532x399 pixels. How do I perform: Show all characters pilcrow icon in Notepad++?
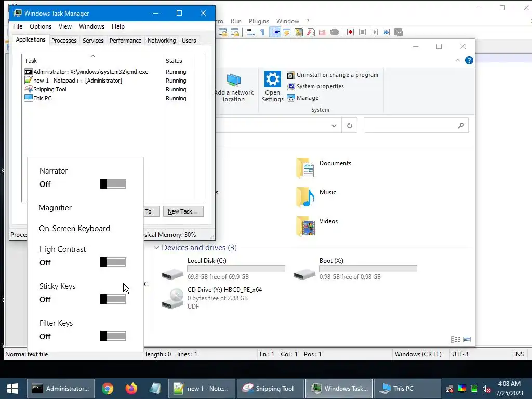262,32
